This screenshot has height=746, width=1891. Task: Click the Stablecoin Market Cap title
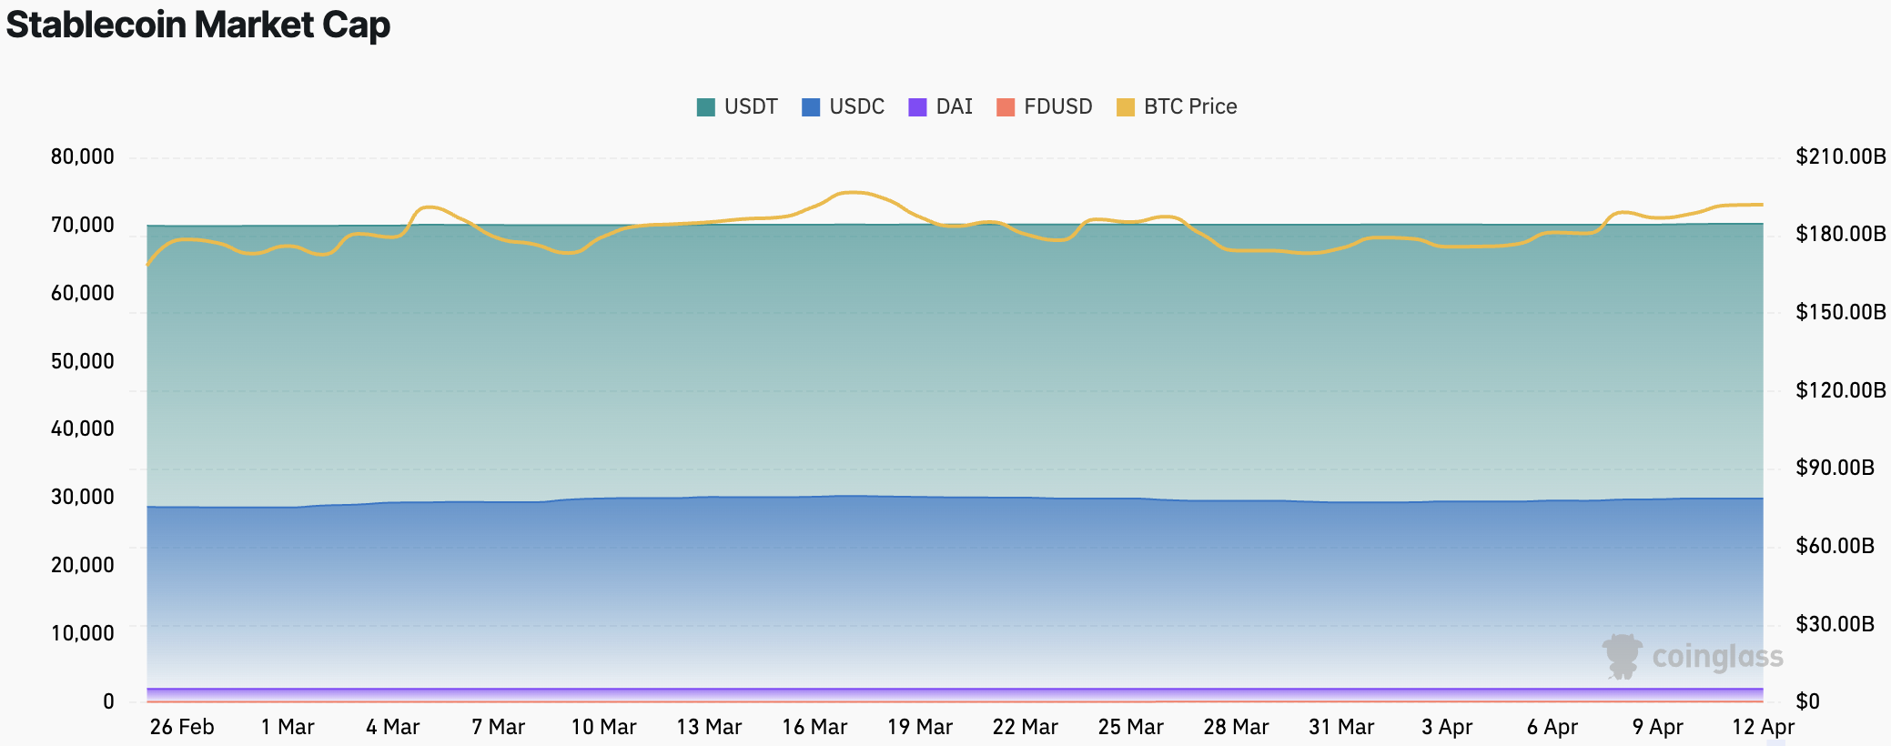pyautogui.click(x=198, y=25)
